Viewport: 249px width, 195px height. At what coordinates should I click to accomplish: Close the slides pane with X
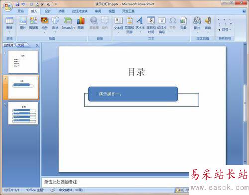pos(37,45)
